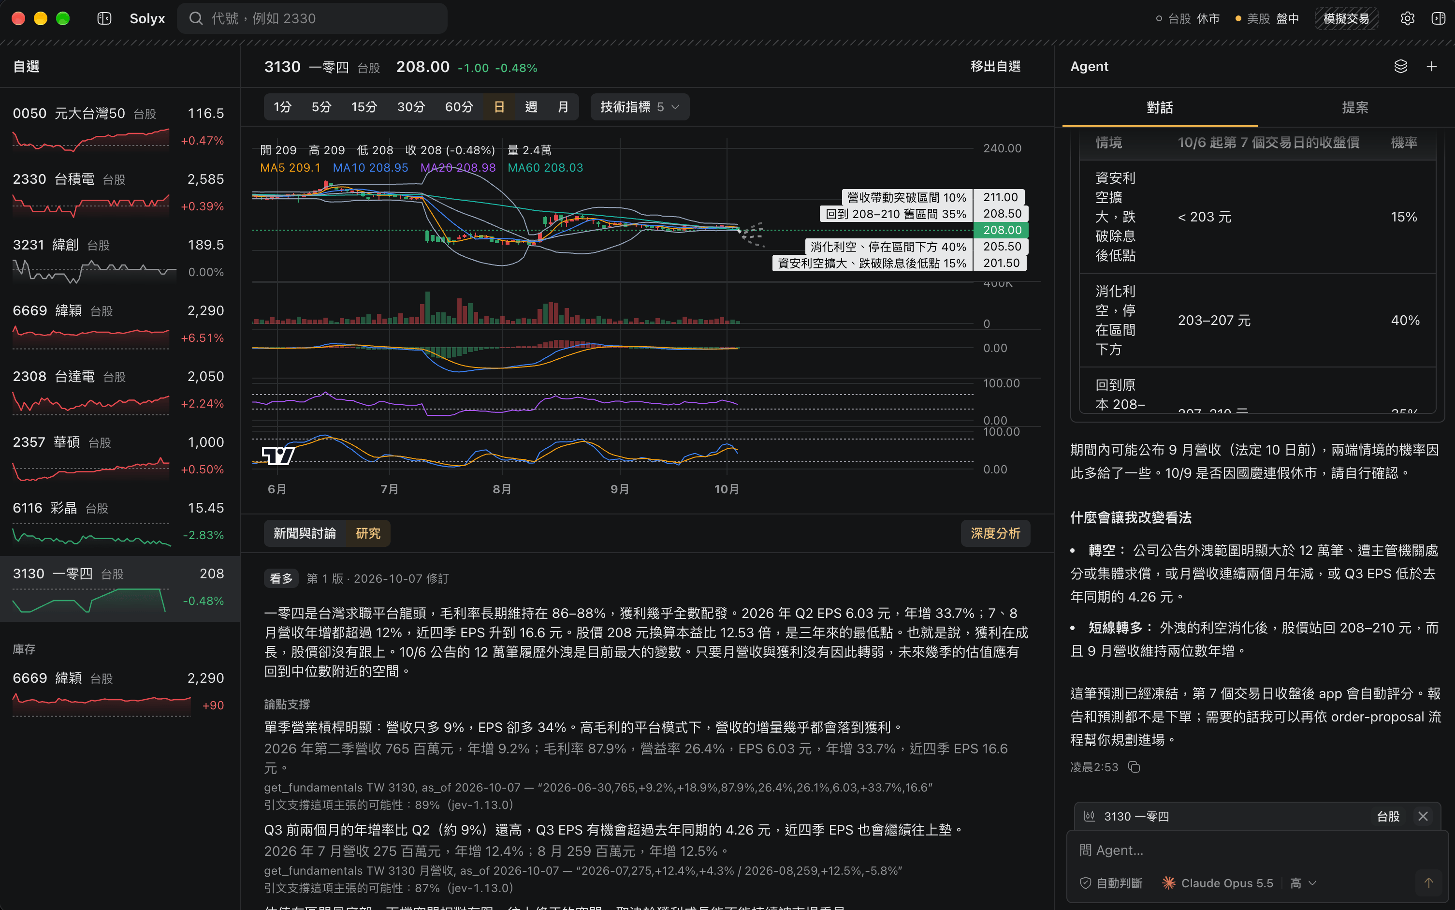Open the settings gear icon
The image size is (1455, 910).
1407,19
